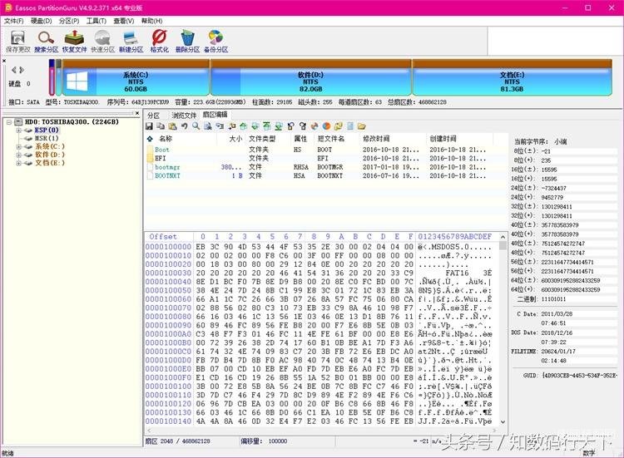The height and width of the screenshot is (458, 624).
Task: Click the orange-blue pie chart icon
Action: coord(326,126)
